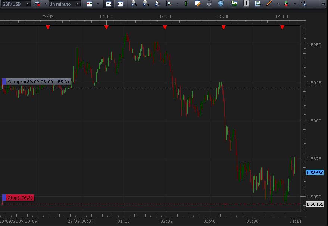Click the blue radar globe icon
This screenshot has height=226, width=328.
tap(221, 4)
